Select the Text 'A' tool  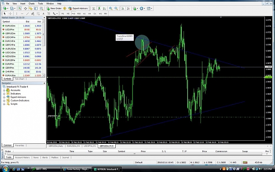(x=43, y=14)
